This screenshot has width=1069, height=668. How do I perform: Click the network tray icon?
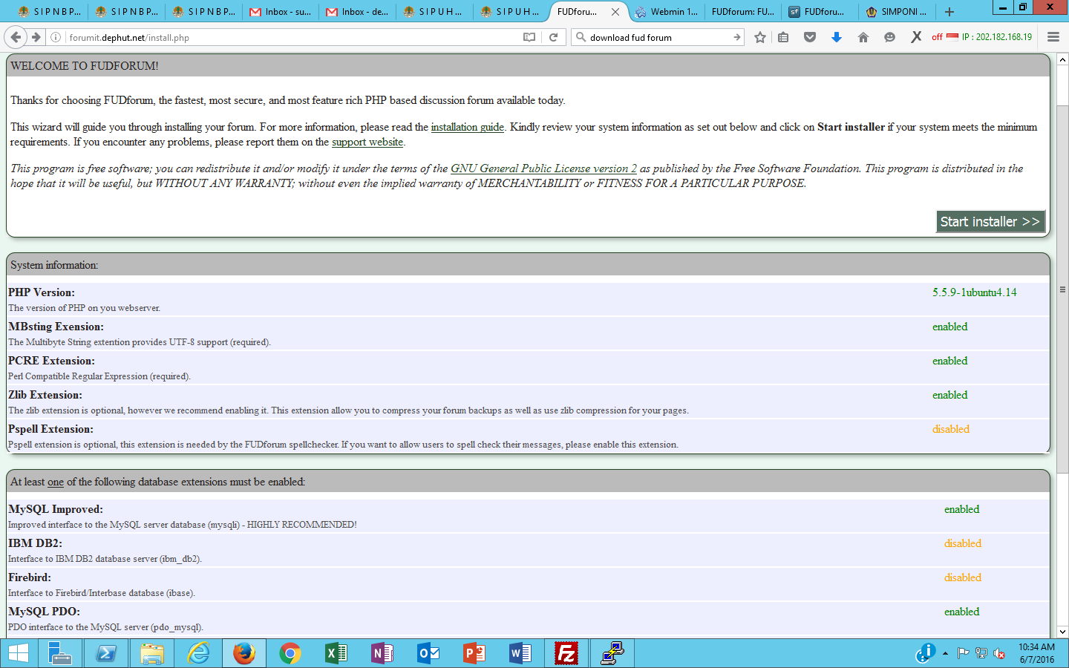tap(981, 654)
